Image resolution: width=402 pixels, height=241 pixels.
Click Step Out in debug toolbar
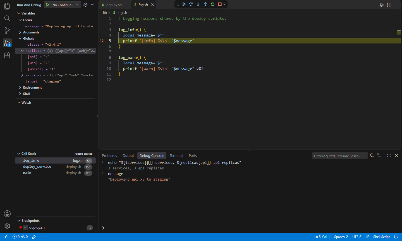(x=205, y=4)
